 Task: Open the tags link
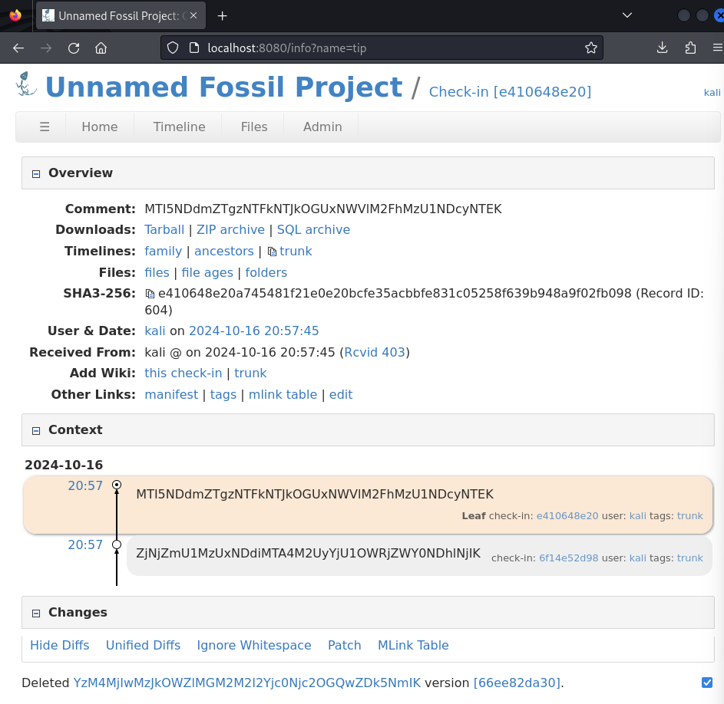223,395
